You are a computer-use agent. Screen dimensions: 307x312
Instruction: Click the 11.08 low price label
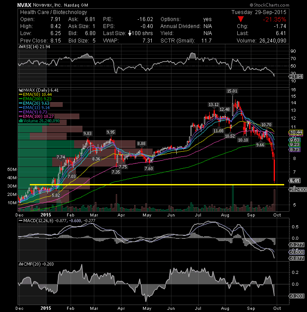[x=218, y=131]
